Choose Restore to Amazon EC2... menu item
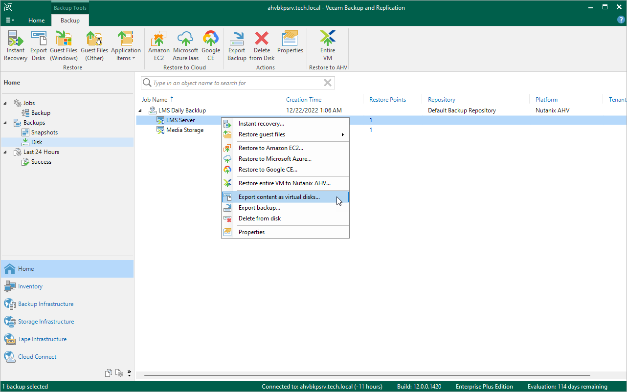This screenshot has height=392, width=627. tap(286, 148)
